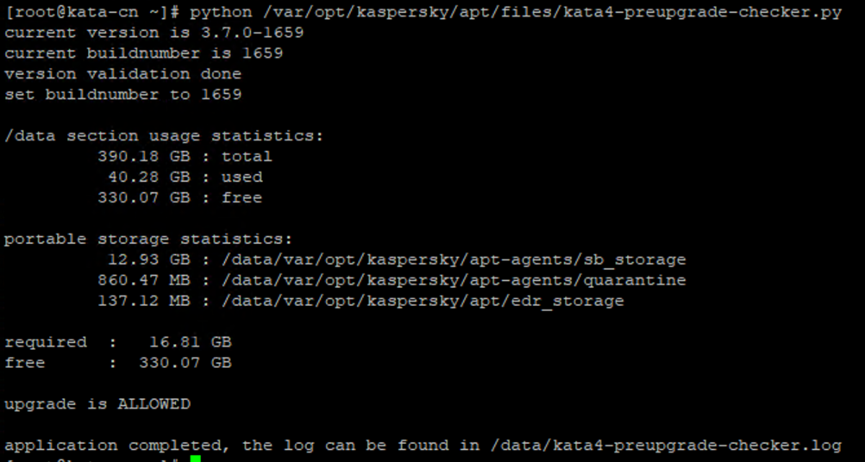
Task: Click the required 16.81 GB value
Action: coord(190,343)
